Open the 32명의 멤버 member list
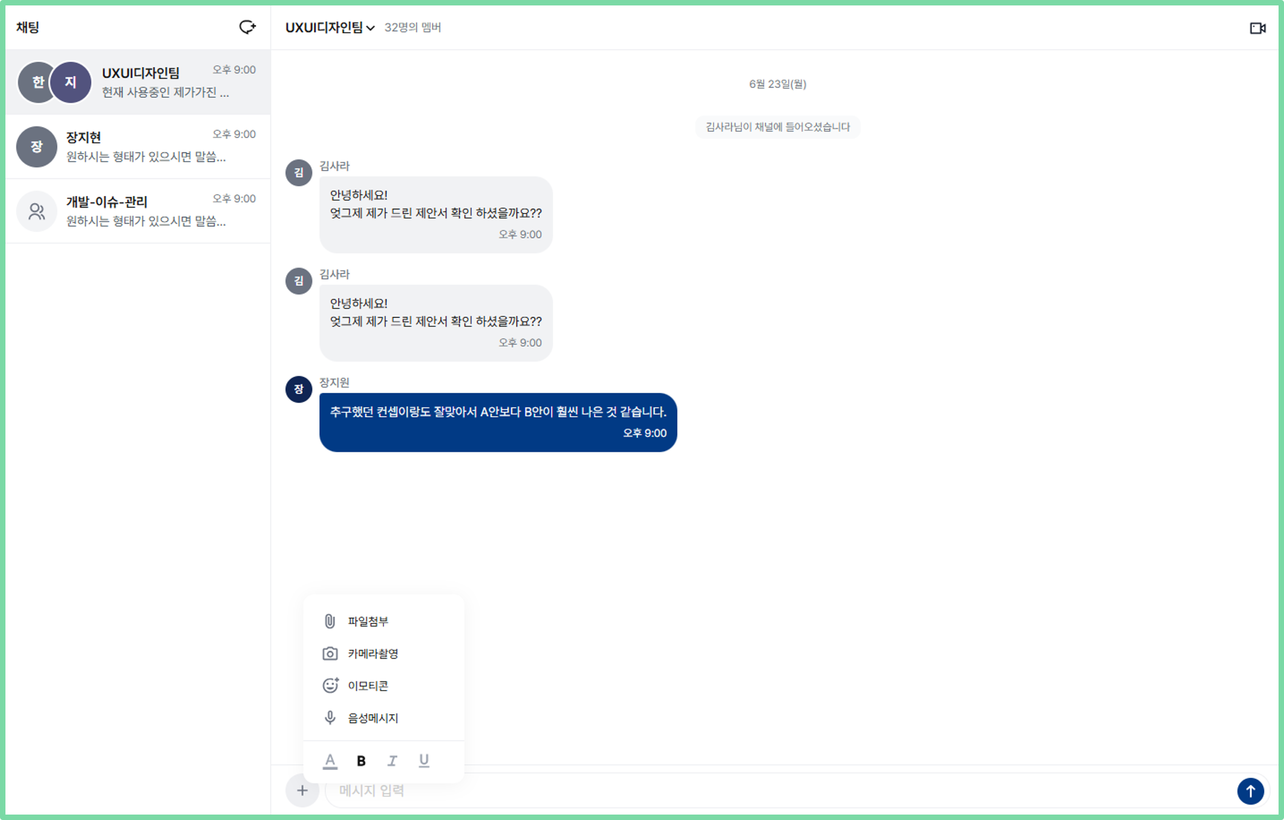 [412, 27]
